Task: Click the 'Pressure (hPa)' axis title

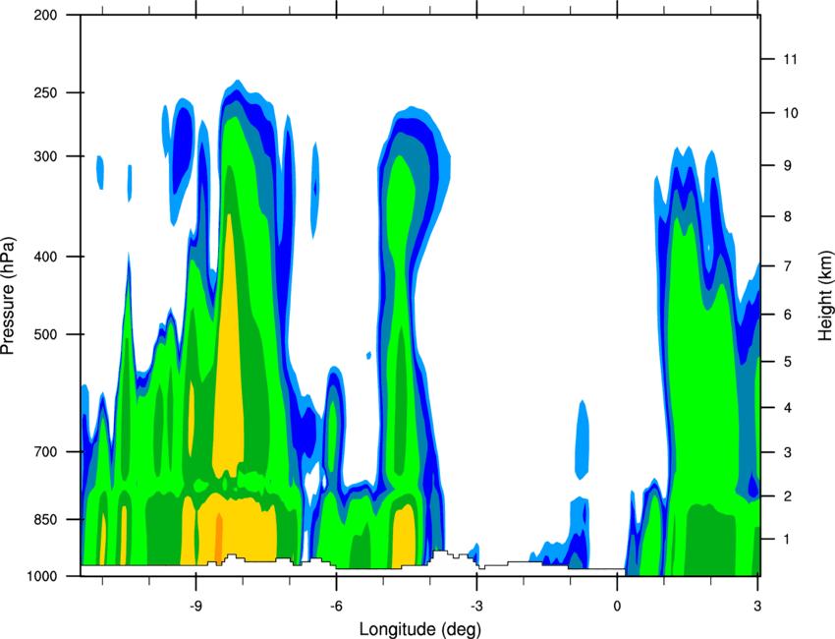Action: coord(8,296)
